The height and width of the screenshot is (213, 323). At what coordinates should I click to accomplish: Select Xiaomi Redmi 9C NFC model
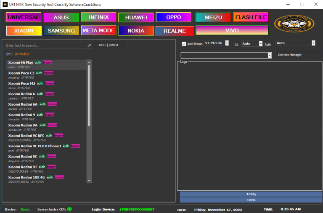[x=47, y=138]
